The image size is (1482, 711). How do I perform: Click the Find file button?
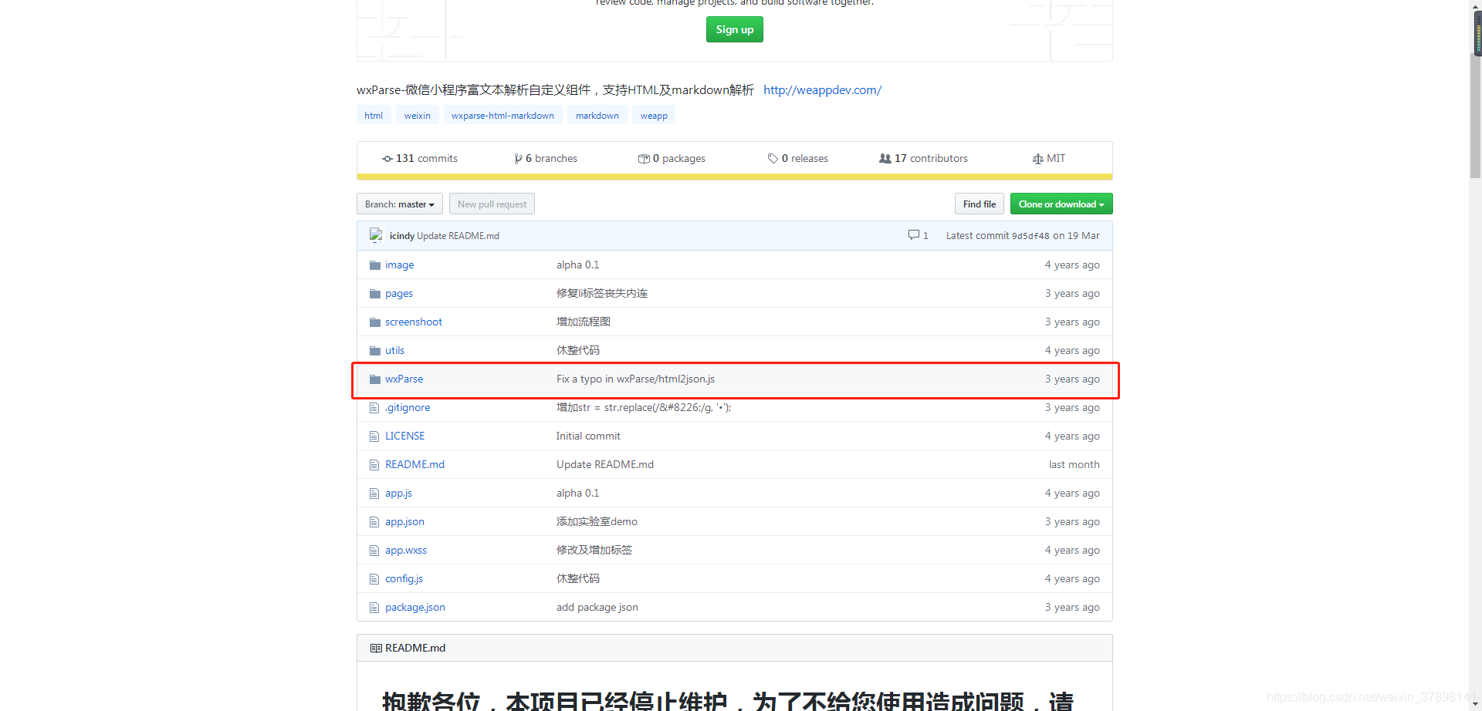(x=980, y=204)
